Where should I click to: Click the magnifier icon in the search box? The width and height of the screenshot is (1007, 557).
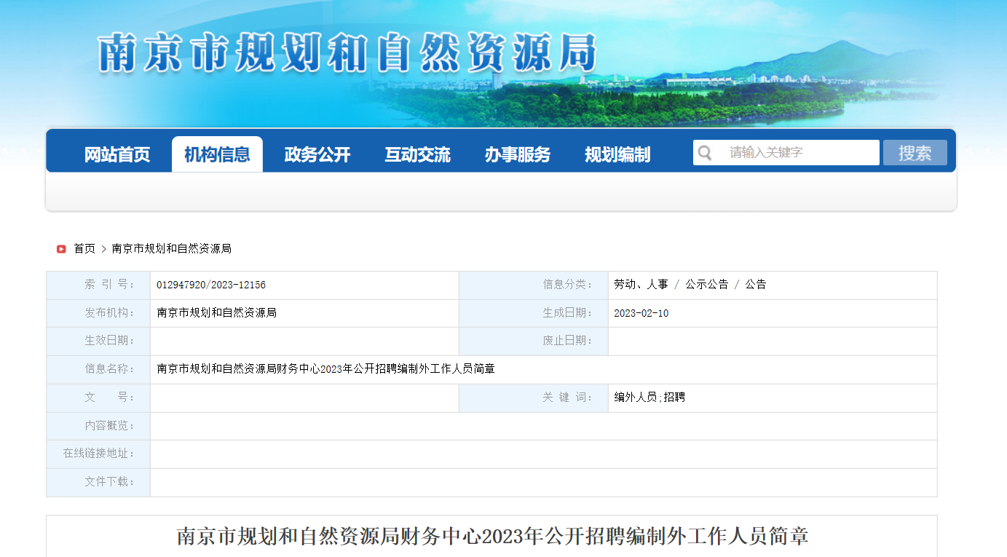tap(705, 153)
